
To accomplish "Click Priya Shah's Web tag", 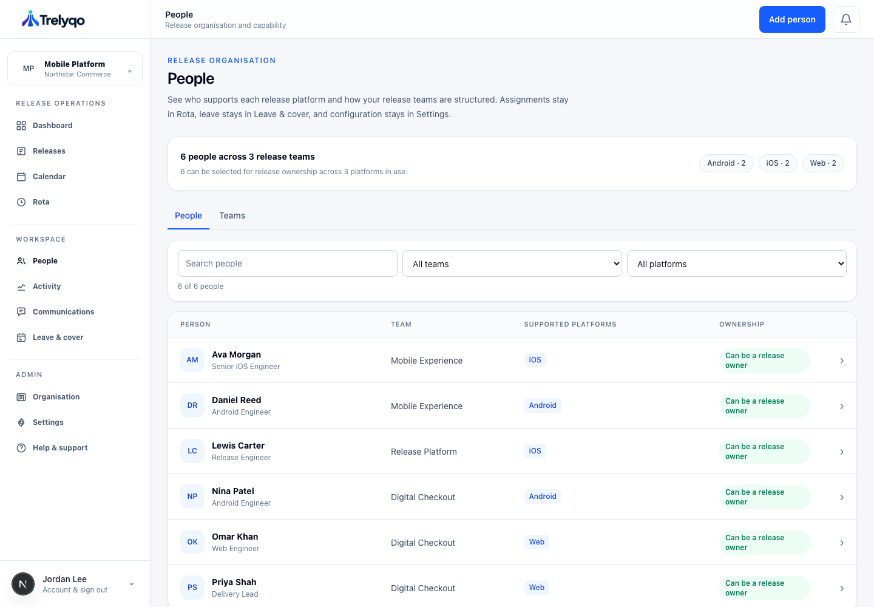I will point(537,588).
